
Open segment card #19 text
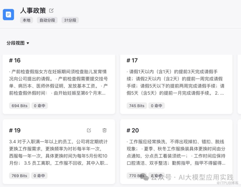pyautogui.click(x=58, y=152)
